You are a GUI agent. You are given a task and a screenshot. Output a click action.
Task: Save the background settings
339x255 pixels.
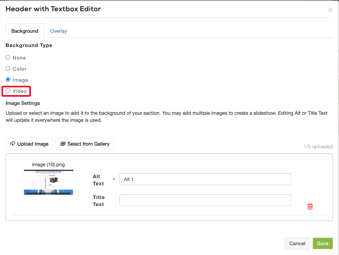(x=322, y=243)
